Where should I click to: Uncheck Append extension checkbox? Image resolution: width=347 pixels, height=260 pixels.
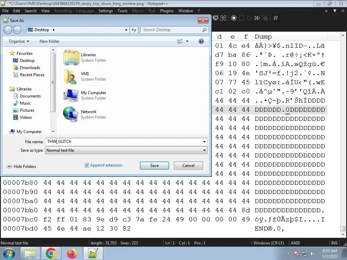[87, 165]
